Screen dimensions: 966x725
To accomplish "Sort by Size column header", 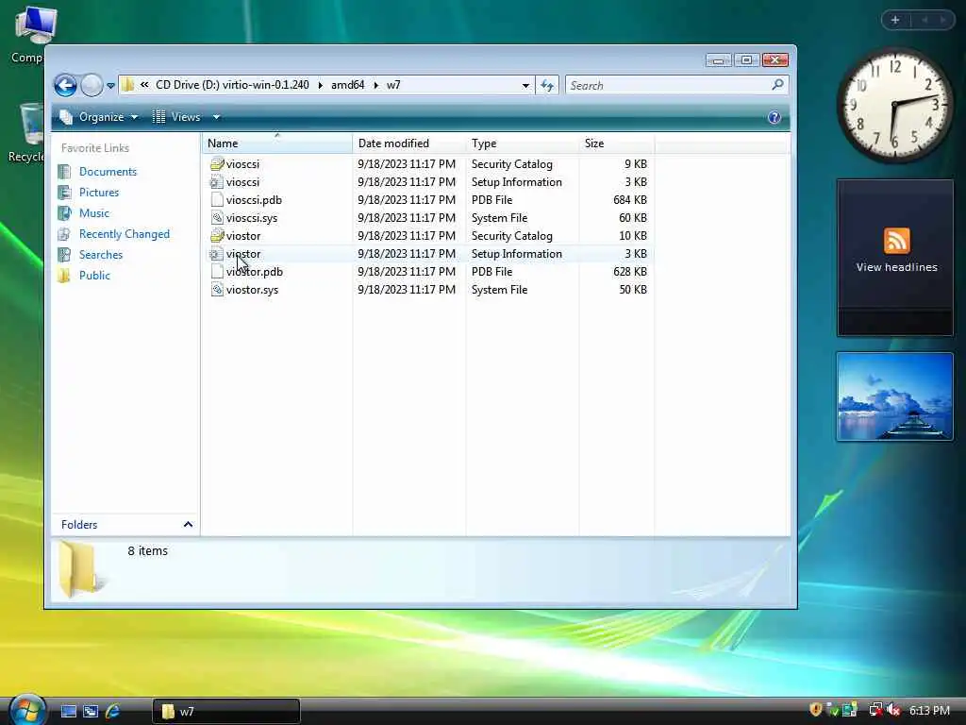I will 617,143.
